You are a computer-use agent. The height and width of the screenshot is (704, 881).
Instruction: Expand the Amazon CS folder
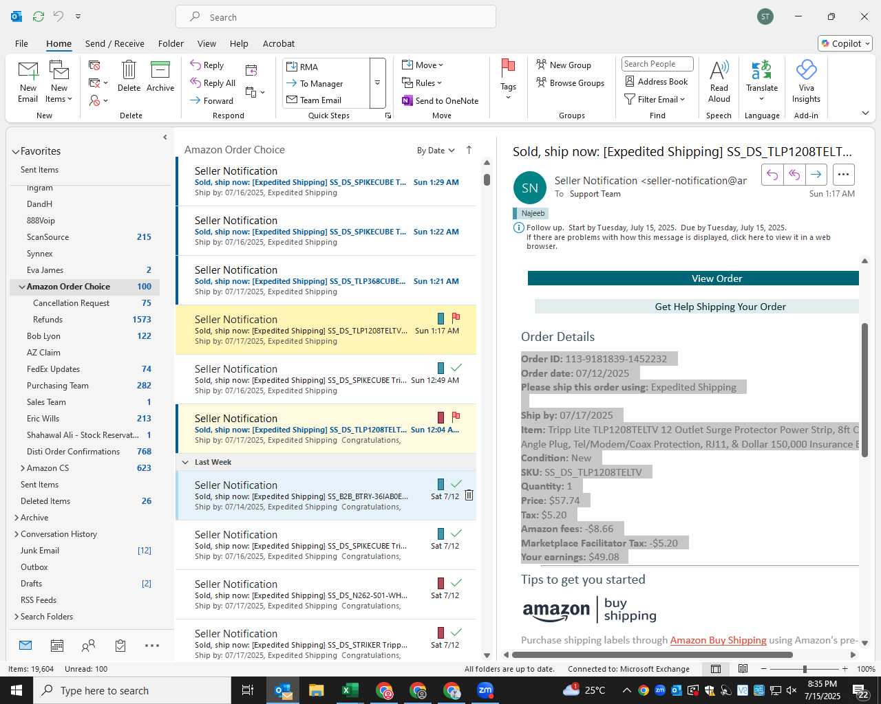[23, 468]
